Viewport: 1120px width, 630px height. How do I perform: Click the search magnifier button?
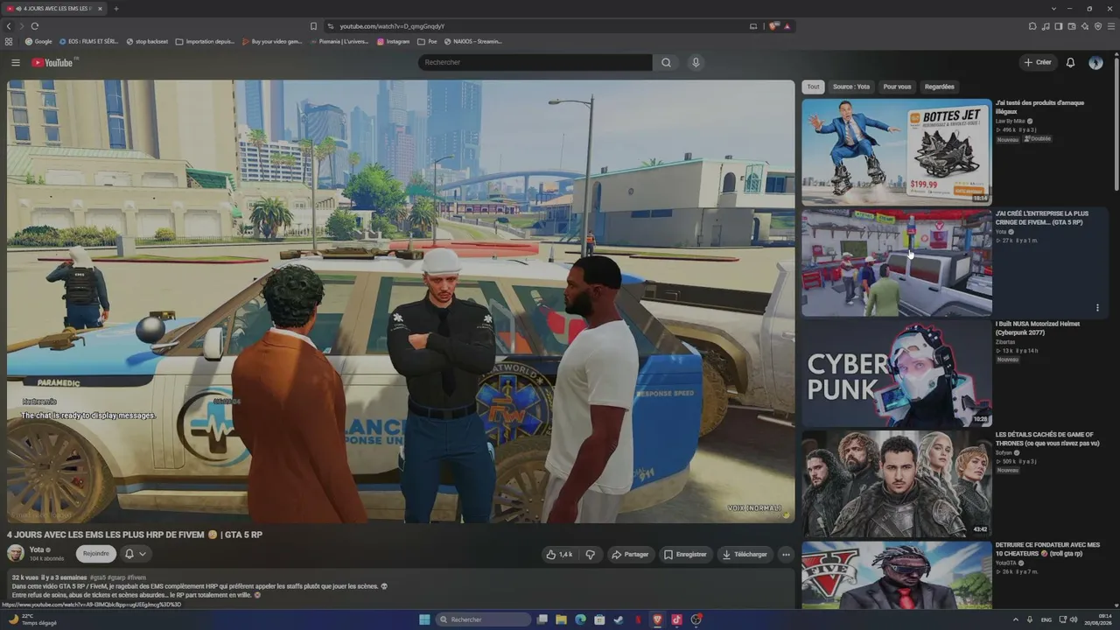(x=666, y=62)
